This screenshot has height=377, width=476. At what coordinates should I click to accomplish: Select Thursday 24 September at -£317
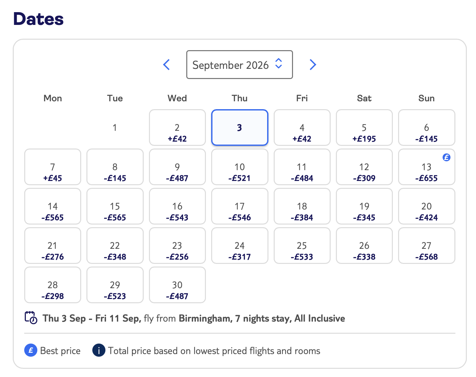[240, 246]
